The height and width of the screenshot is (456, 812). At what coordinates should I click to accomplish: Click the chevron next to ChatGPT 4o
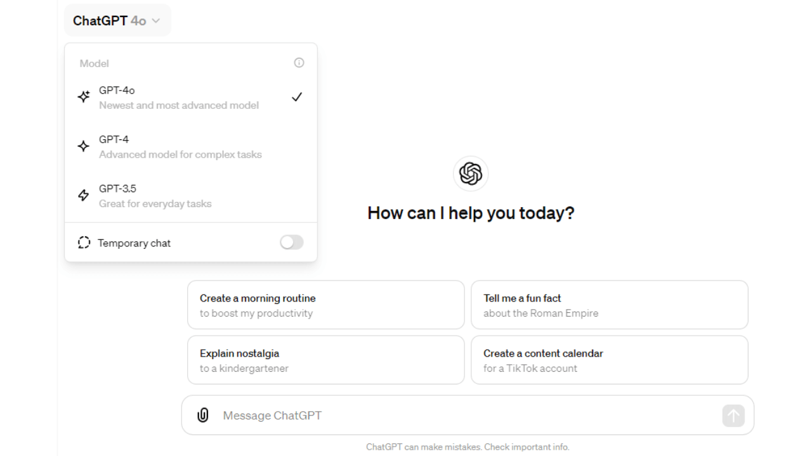click(x=156, y=21)
